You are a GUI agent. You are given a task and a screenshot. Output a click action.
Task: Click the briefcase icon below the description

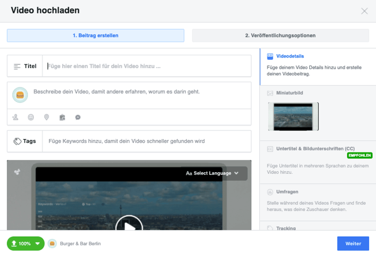point(62,117)
